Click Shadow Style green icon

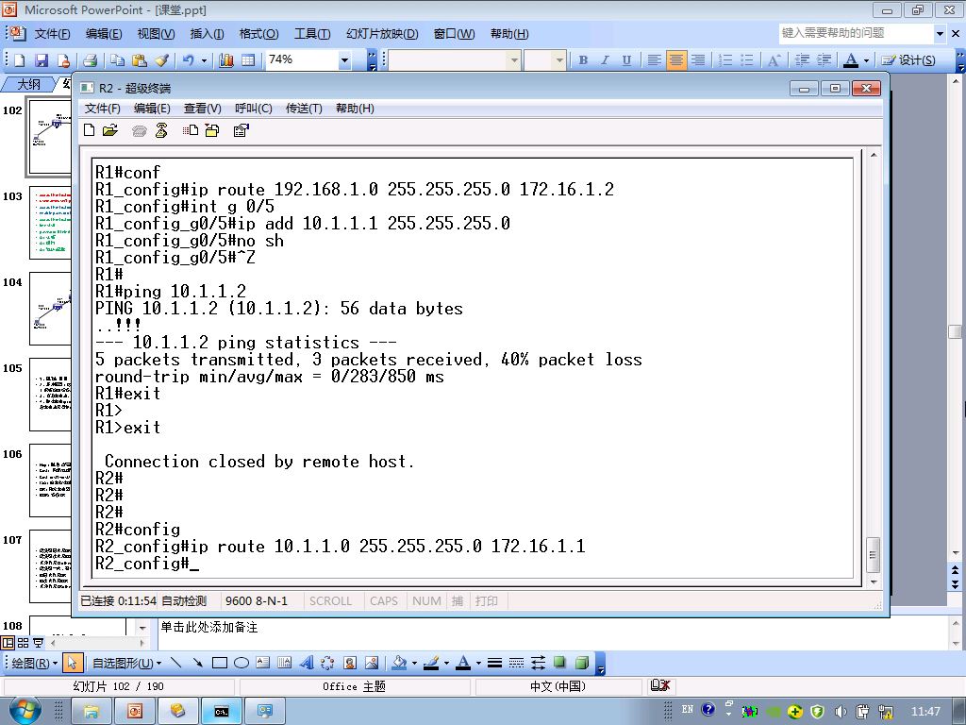pos(559,662)
